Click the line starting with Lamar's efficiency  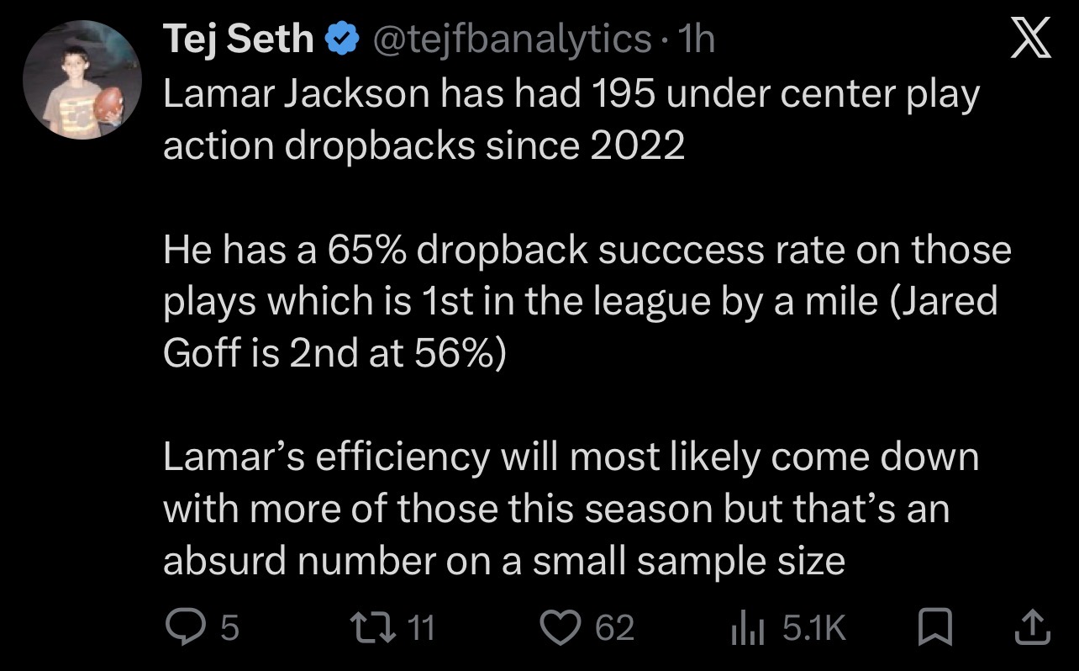click(x=571, y=458)
